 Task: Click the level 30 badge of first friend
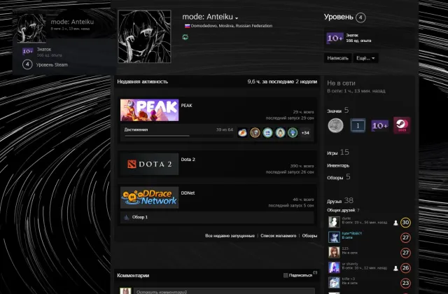(405, 223)
